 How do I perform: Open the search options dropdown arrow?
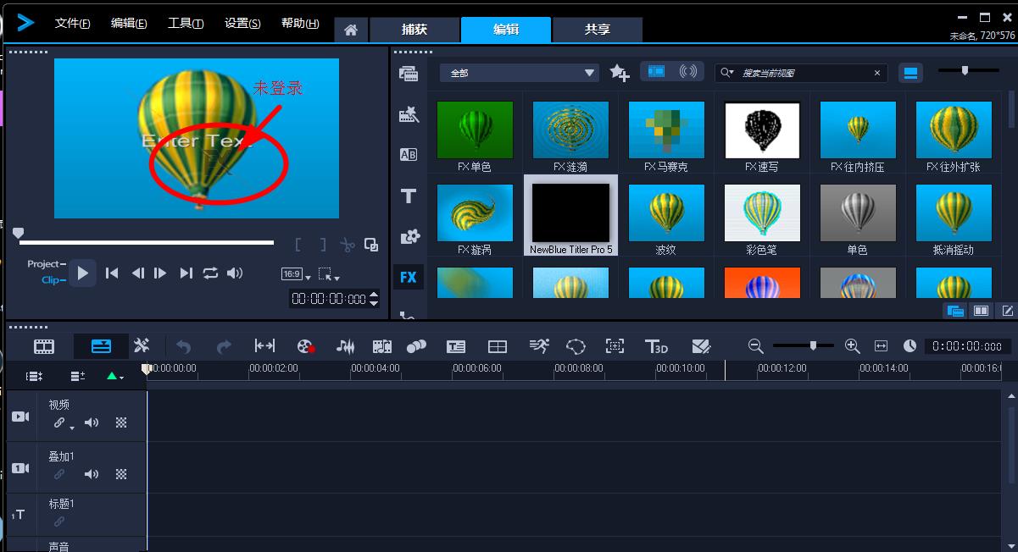tap(727, 74)
